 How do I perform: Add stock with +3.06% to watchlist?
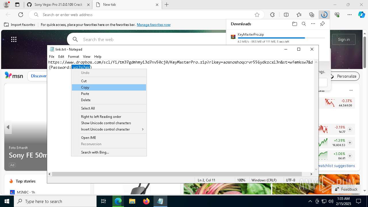click(350, 156)
